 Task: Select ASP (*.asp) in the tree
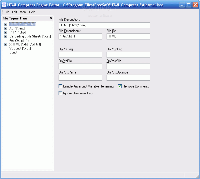[17, 28]
